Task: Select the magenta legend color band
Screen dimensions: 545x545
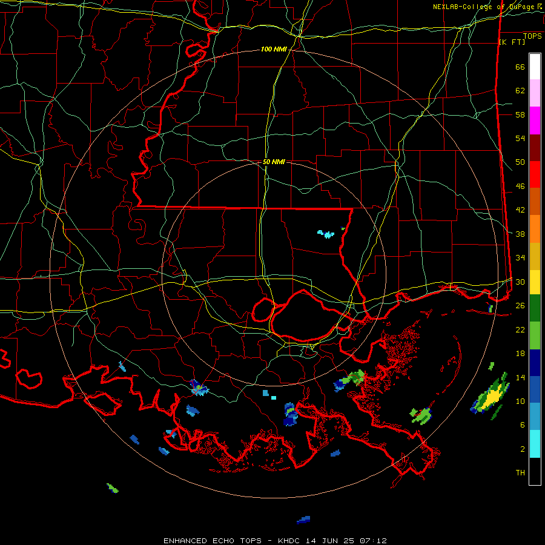Action: pyautogui.click(x=535, y=121)
